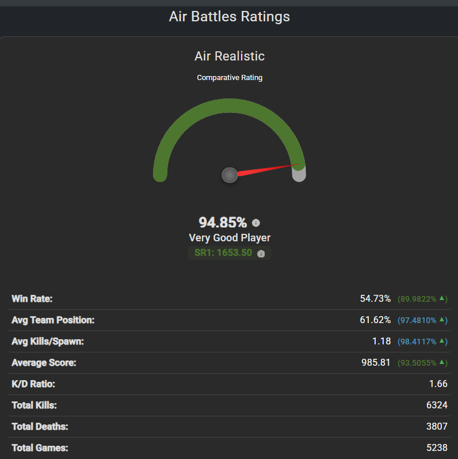The width and height of the screenshot is (458, 459).
Task: Click green arrow beside Win Rate percentile
Action: click(x=442, y=298)
